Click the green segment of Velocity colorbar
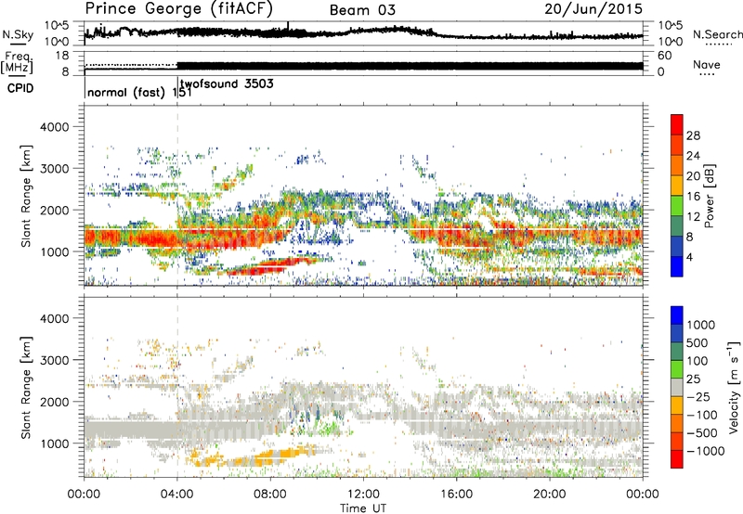The image size is (743, 514). pyautogui.click(x=677, y=369)
